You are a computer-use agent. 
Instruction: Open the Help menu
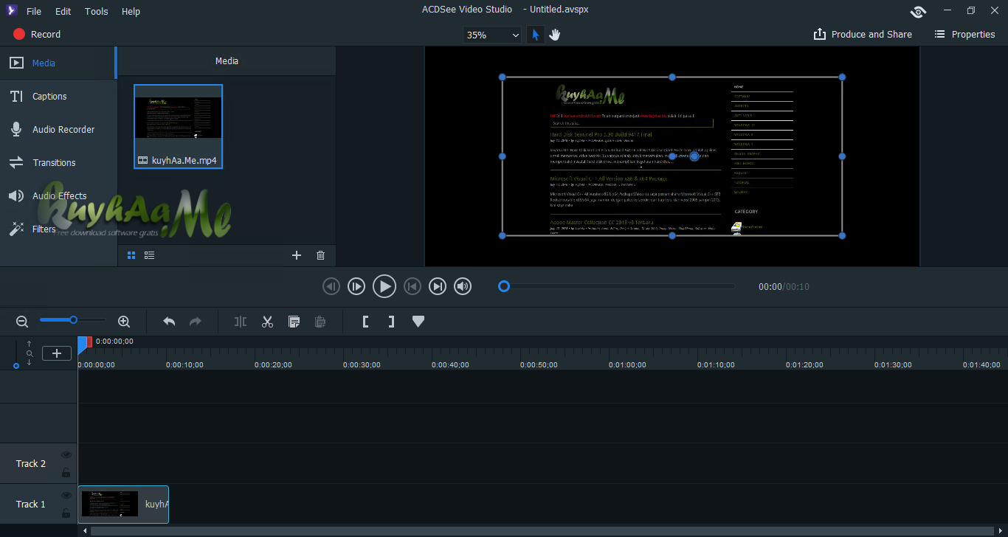point(131,11)
